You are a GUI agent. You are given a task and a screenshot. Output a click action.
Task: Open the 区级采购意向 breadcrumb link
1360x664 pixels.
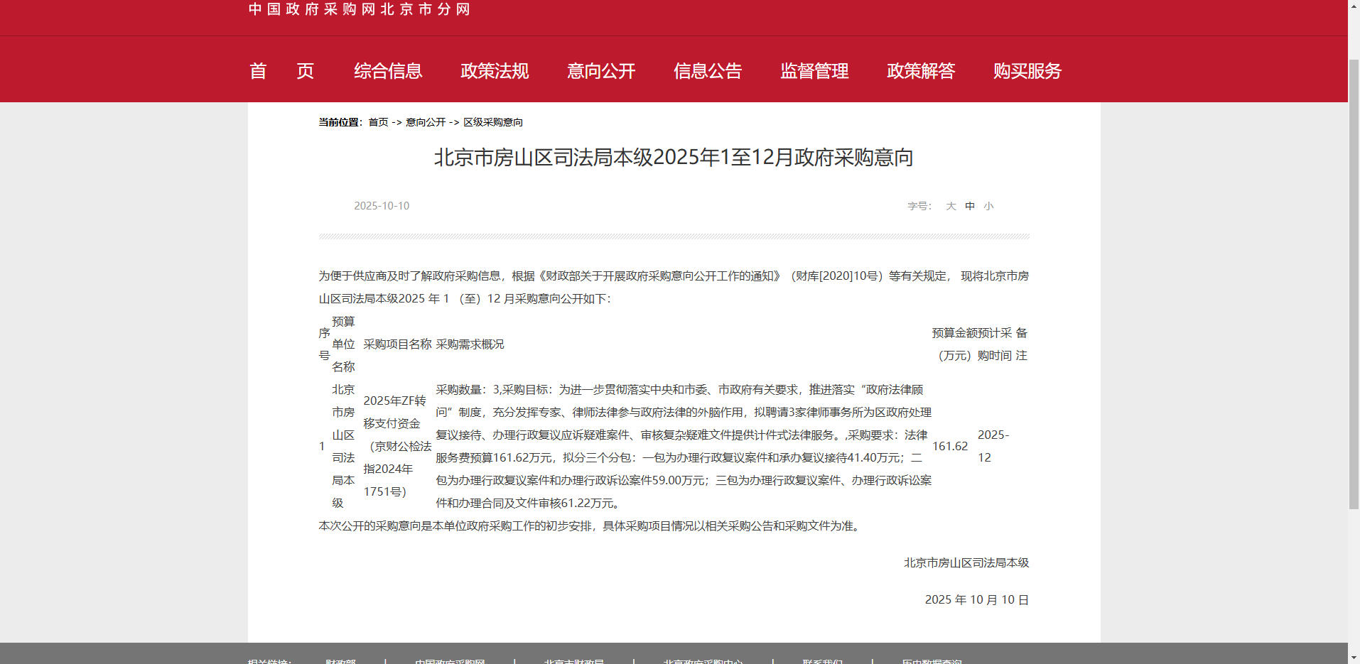click(493, 122)
